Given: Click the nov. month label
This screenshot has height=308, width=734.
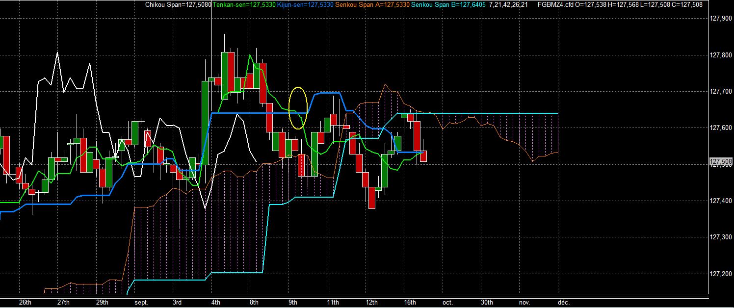Looking at the screenshot, I should 524,302.
